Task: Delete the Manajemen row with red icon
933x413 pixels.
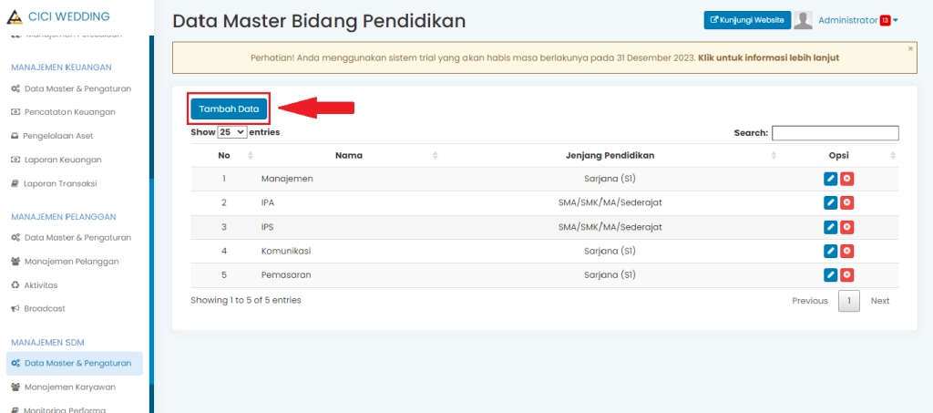Action: [x=847, y=179]
